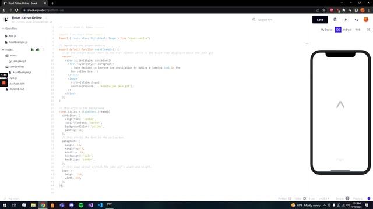Select the Web preview tab
The width and height of the screenshot is (373, 209).
tap(357, 30)
